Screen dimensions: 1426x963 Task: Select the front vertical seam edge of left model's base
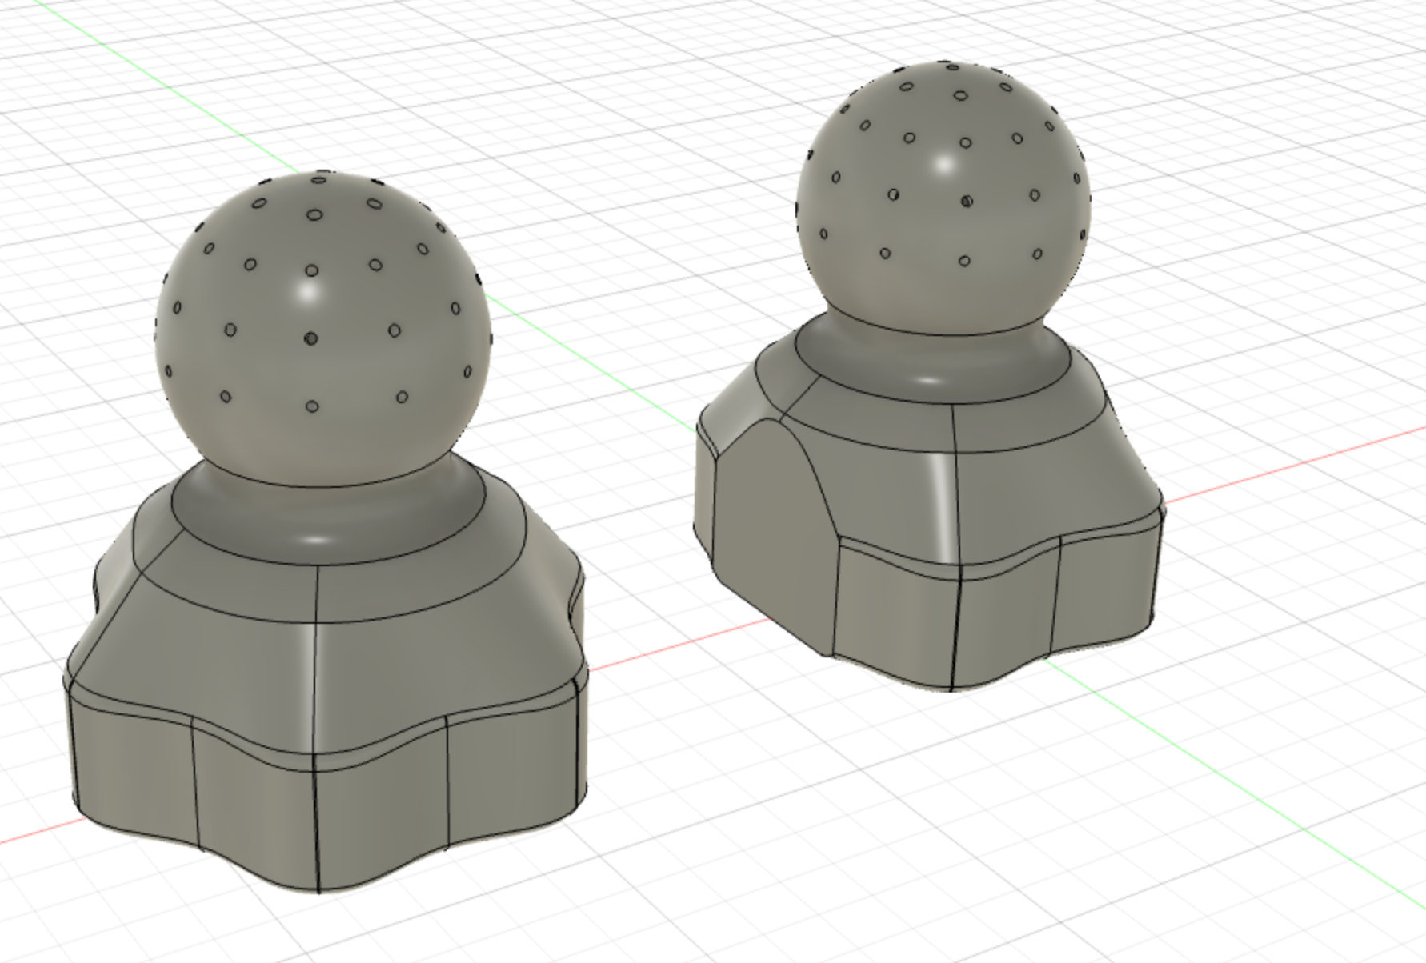click(x=316, y=824)
